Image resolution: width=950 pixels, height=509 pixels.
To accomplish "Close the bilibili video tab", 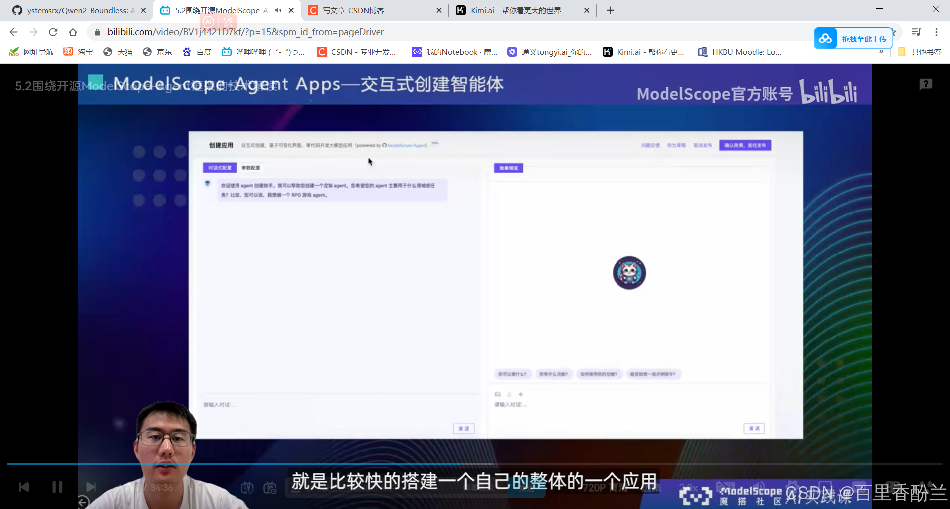I will [291, 10].
